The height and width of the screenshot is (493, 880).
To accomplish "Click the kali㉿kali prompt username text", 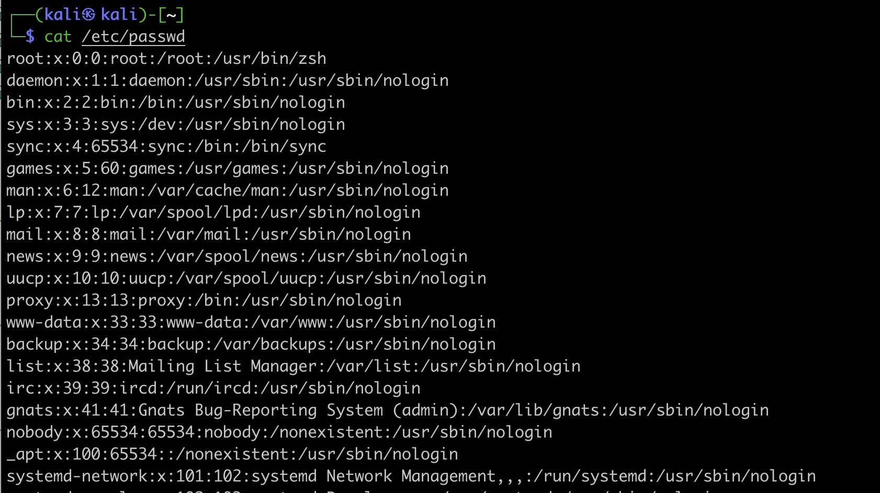I will pos(91,14).
